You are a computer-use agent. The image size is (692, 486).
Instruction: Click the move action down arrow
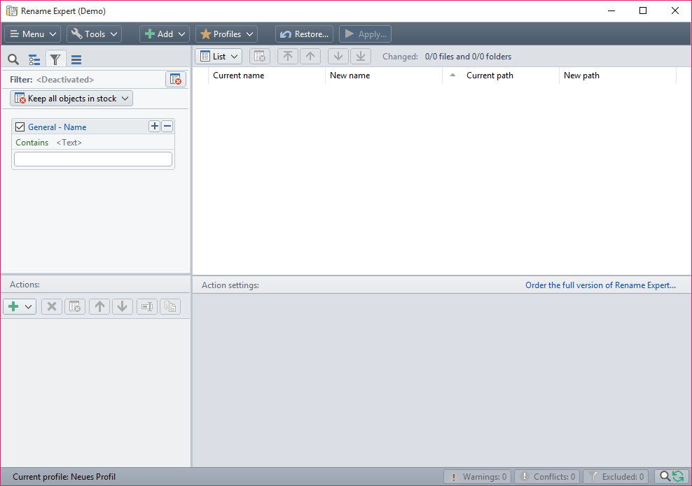point(123,306)
